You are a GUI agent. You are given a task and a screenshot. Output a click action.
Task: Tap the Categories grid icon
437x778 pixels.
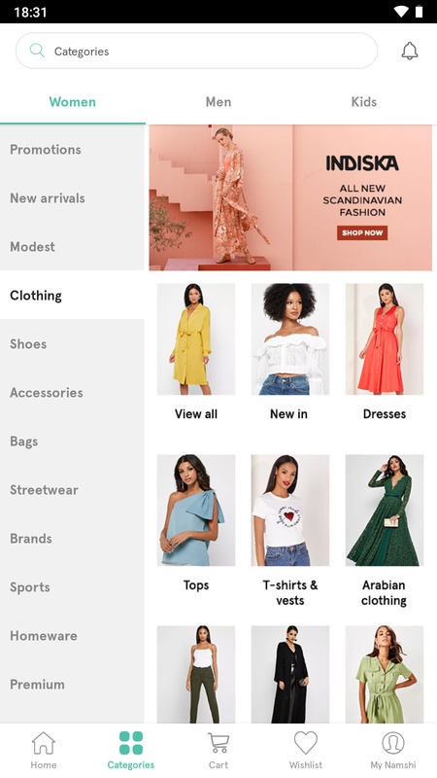coord(131,743)
